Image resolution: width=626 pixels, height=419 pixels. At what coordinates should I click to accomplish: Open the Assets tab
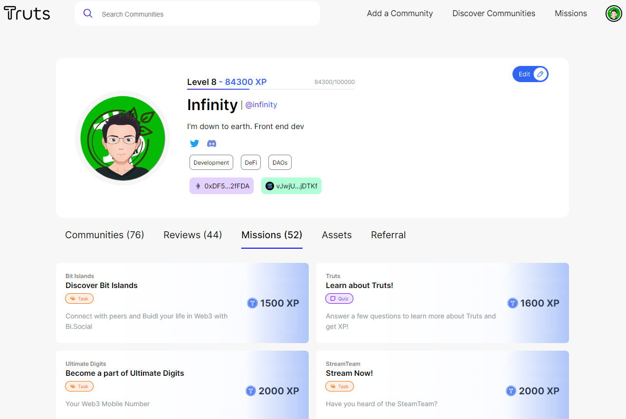(337, 235)
